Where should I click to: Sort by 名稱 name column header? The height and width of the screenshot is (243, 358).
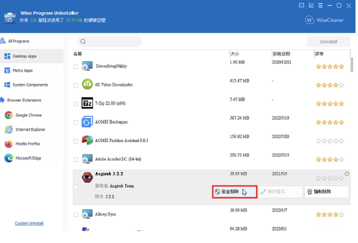point(78,54)
